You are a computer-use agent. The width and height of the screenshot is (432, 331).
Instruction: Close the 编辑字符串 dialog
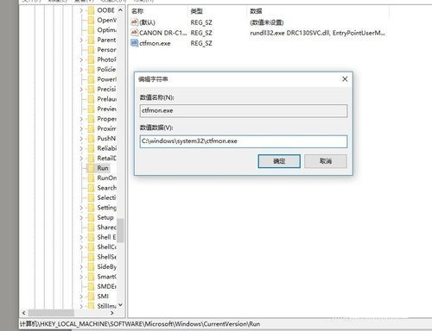[345, 79]
